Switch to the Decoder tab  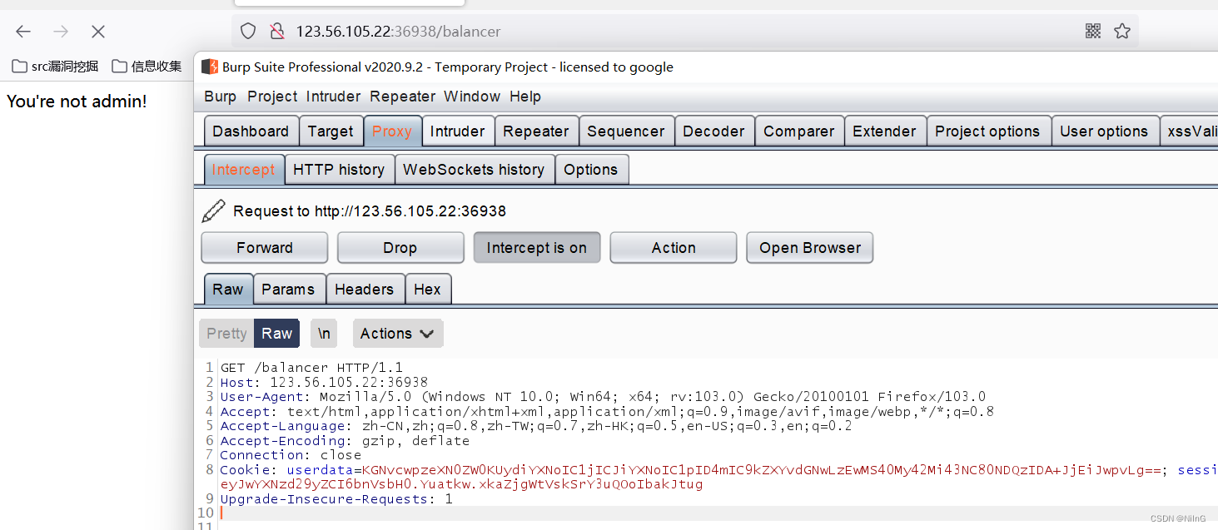(714, 131)
